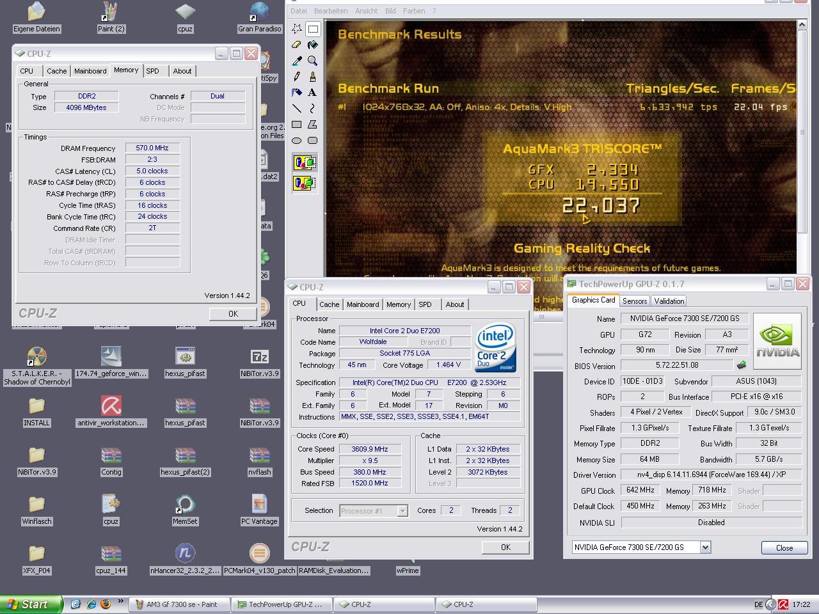The image size is (819, 614).
Task: Pick the Rectangle shape tool in Paint
Action: pos(297,125)
